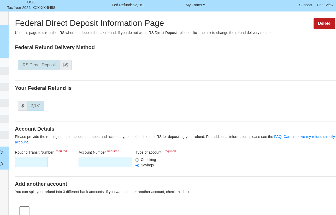This screenshot has width=336, height=215.
Task: Click the Federal Direct Deposit Information Page heading
Action: click(x=89, y=23)
